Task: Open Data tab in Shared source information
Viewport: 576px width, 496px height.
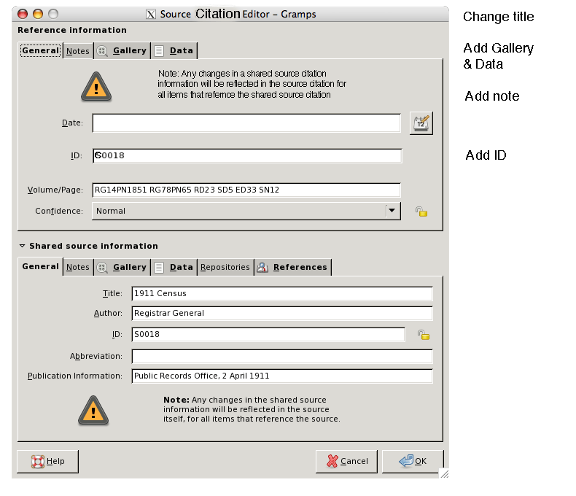Action: tap(174, 267)
